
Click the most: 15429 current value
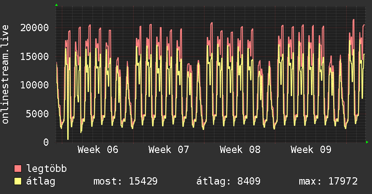(x=125, y=181)
